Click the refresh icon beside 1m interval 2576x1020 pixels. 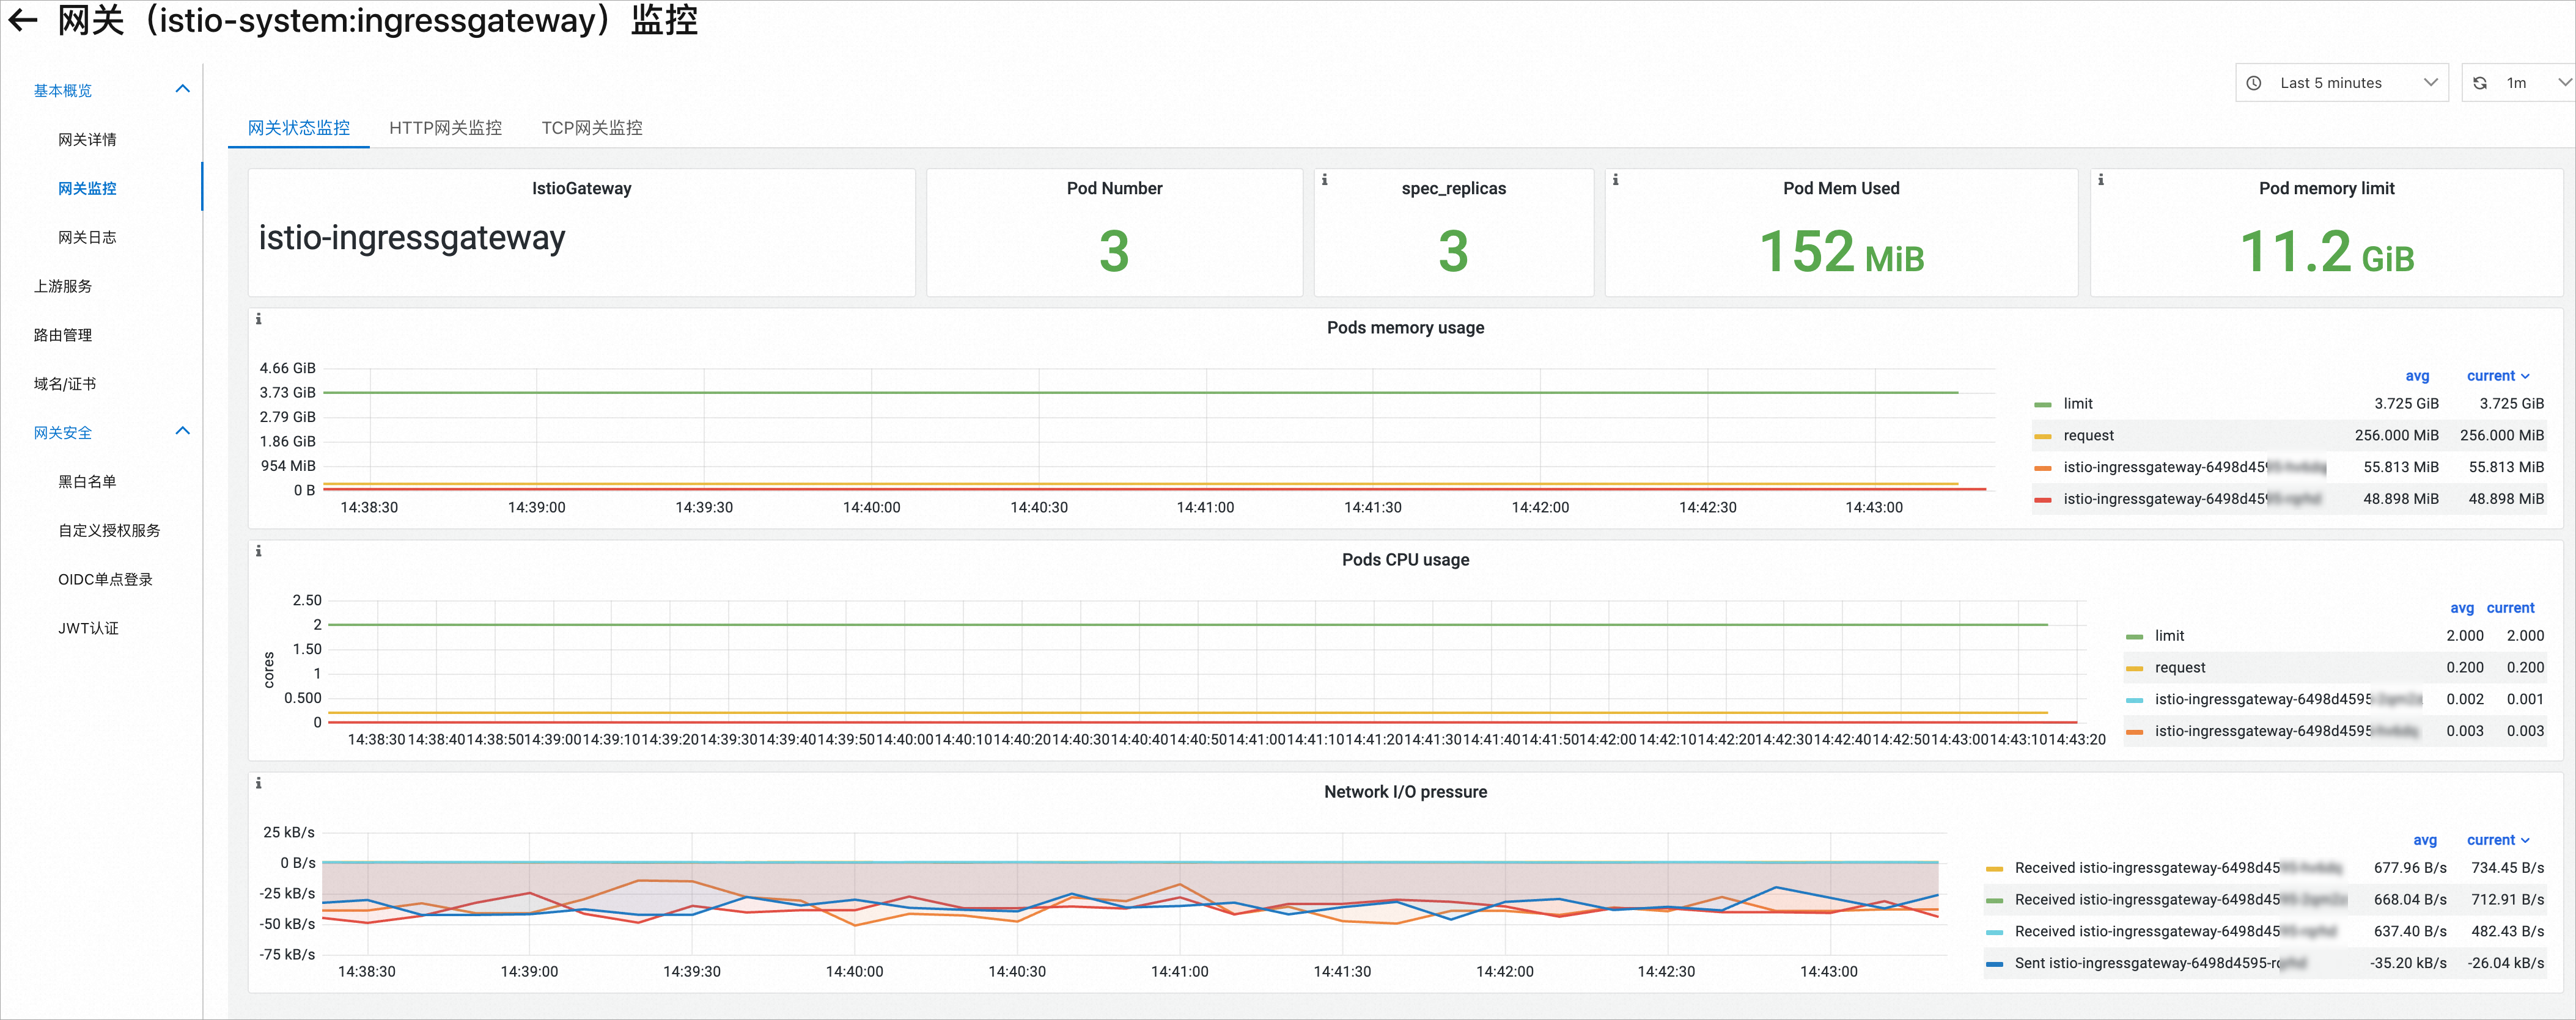coord(2479,83)
